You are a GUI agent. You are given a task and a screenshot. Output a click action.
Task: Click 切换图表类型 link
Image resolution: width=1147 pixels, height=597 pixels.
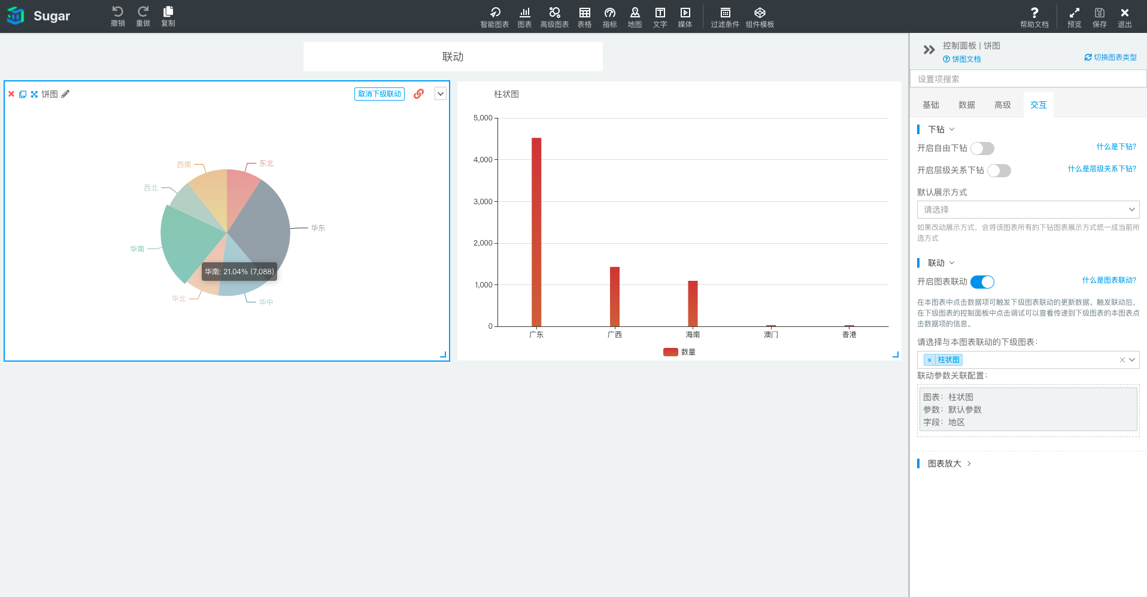[x=1110, y=57]
